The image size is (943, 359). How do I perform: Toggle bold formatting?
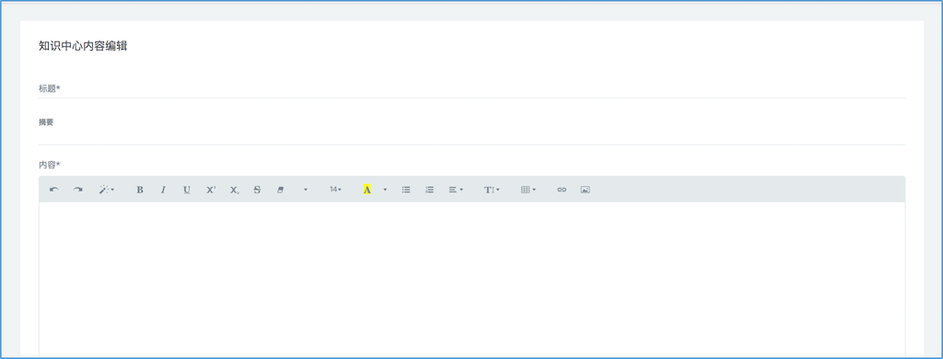point(140,190)
